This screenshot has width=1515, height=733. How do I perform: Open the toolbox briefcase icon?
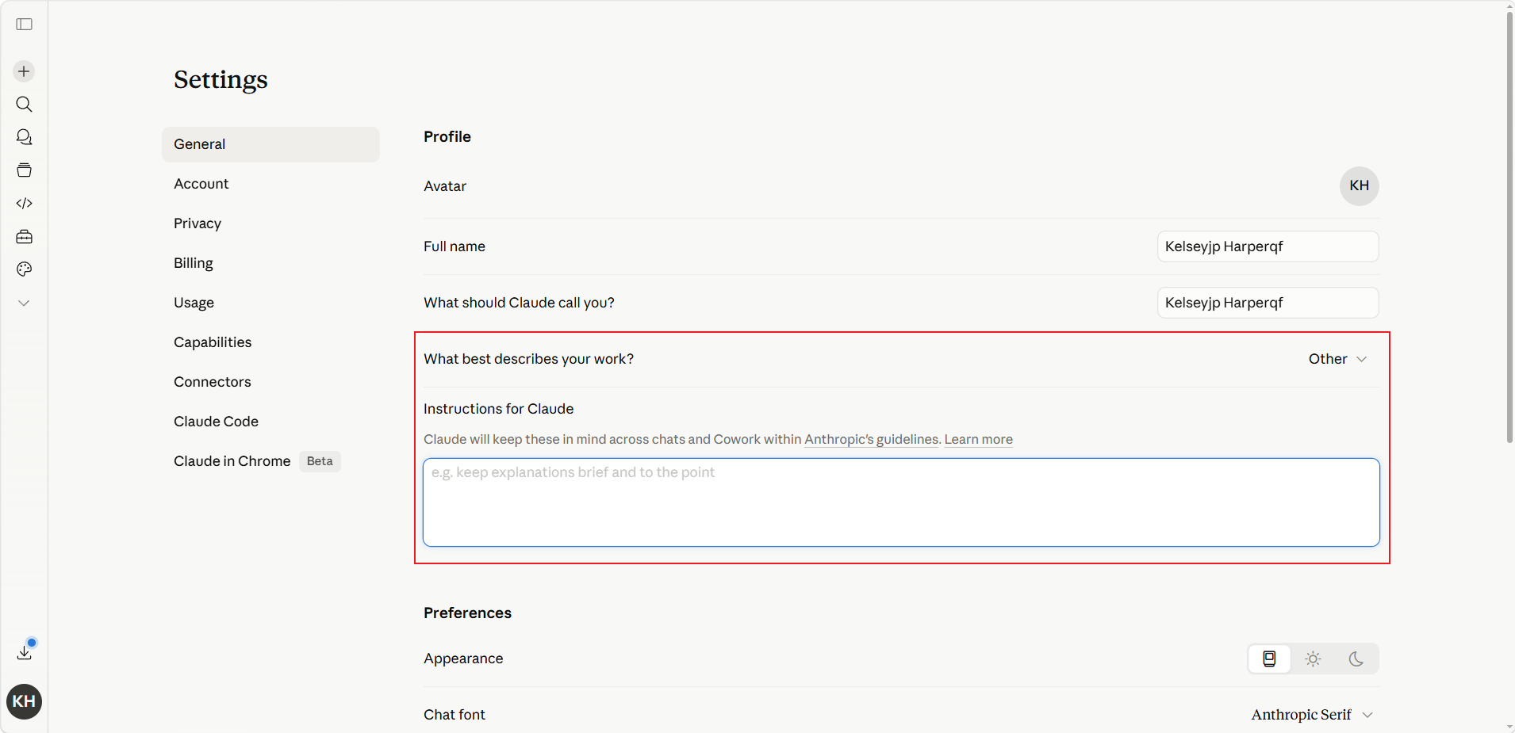pos(24,237)
